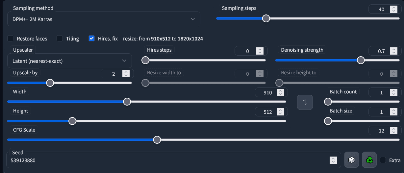Open the Sampling method dropdown
Viewport: 404px width, 173px height.
104,19
